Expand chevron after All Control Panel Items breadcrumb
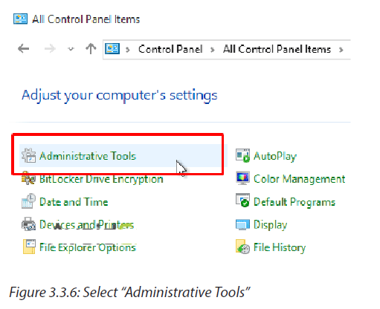 (341, 50)
